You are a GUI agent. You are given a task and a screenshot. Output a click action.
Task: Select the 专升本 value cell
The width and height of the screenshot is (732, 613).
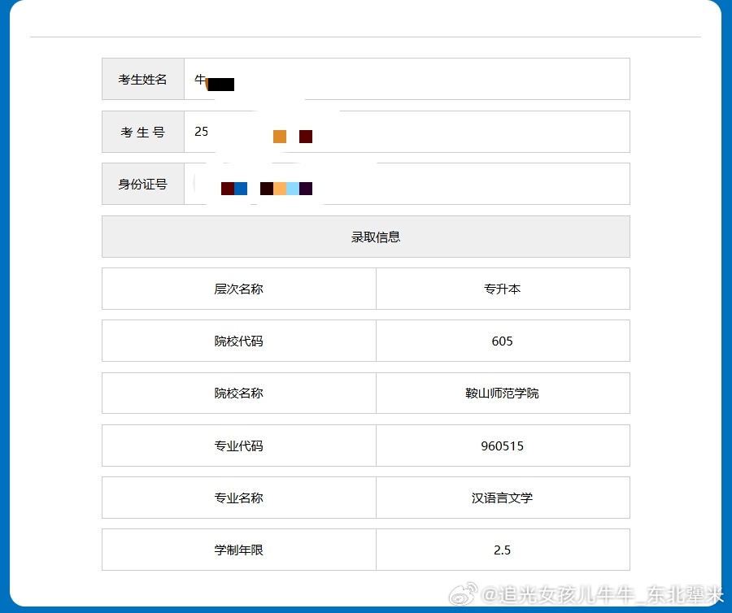(x=502, y=289)
